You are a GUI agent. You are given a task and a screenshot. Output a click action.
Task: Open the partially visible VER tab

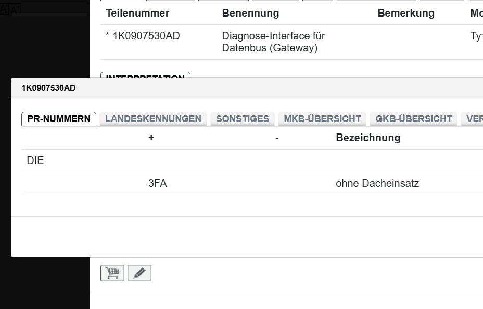coord(474,119)
